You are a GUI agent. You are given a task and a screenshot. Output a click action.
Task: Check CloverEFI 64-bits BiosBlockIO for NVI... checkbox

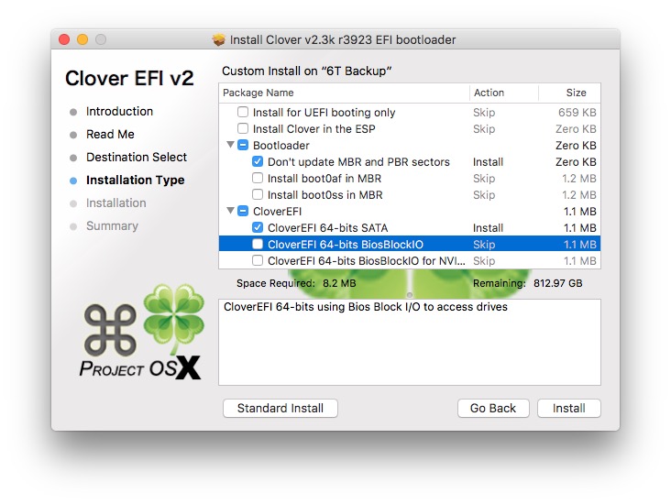coord(258,260)
